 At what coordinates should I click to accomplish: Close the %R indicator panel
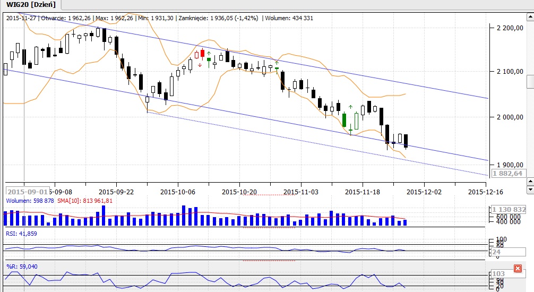click(518, 269)
